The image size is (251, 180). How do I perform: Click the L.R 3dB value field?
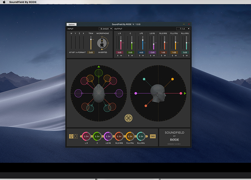click(x=119, y=52)
